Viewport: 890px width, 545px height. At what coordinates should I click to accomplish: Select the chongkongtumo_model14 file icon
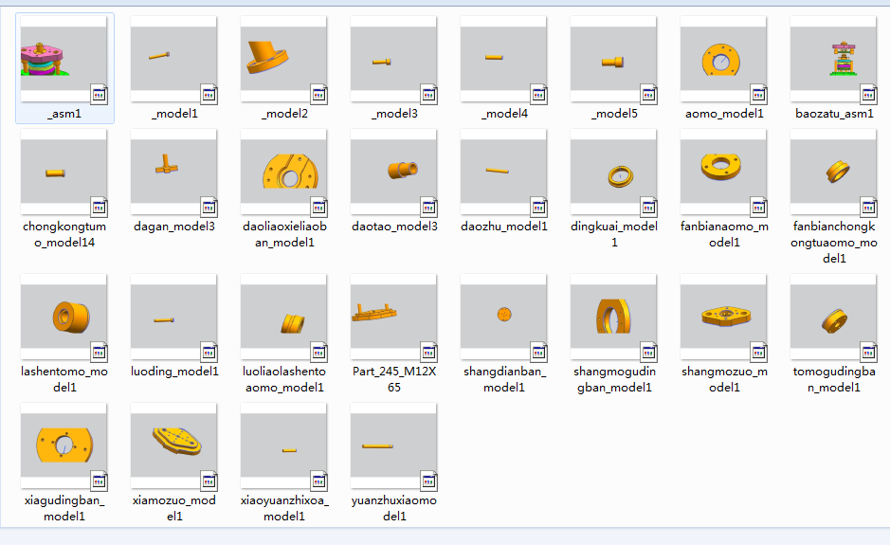coord(64,172)
